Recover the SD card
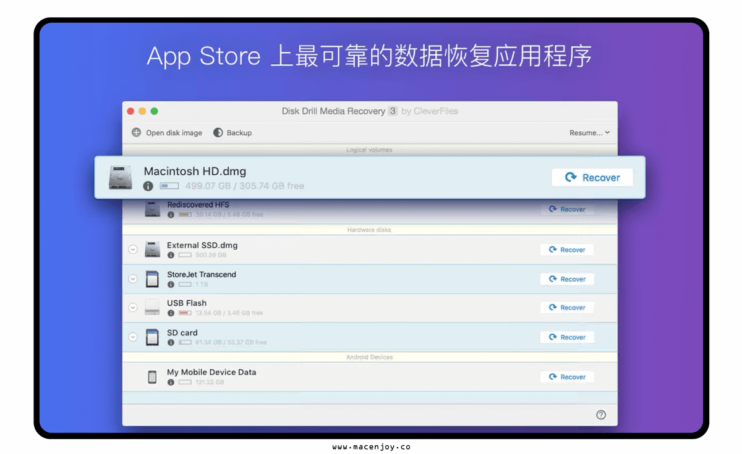This screenshot has width=742, height=454. (x=567, y=337)
